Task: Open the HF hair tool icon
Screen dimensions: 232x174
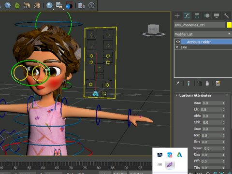Action: (x=27, y=5)
